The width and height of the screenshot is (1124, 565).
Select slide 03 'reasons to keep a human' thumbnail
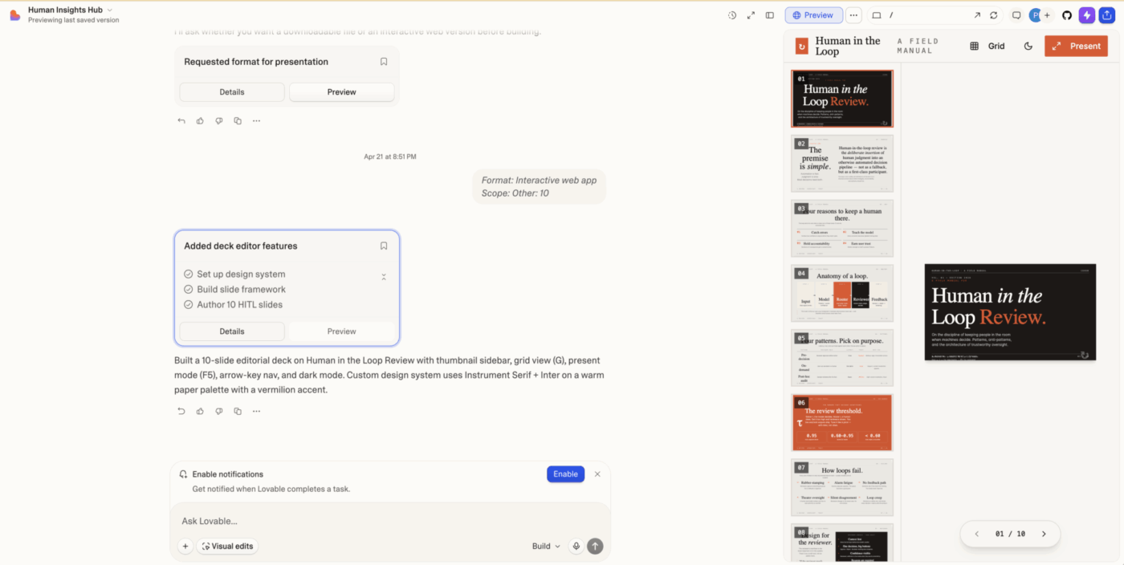click(842, 229)
